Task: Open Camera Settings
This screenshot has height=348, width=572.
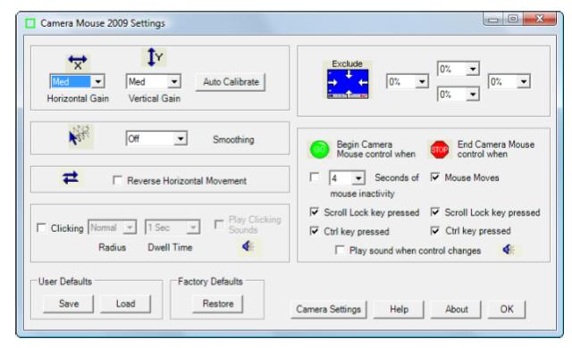Action: point(328,309)
